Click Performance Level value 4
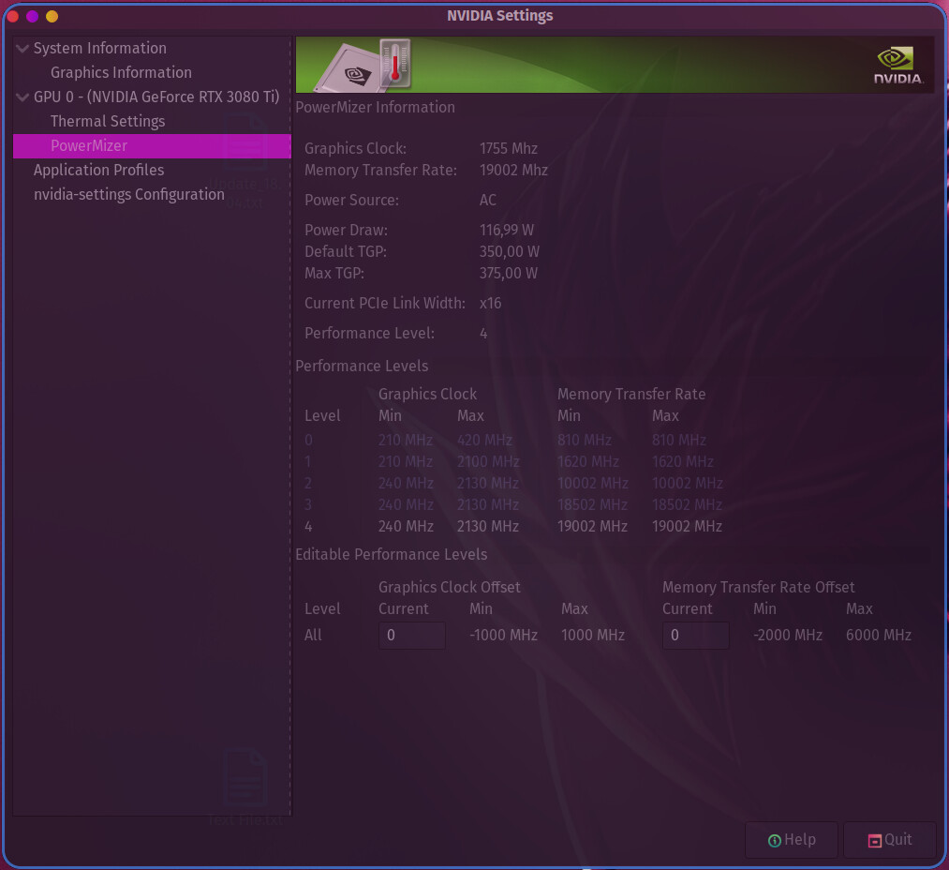This screenshot has height=870, width=949. pos(483,334)
